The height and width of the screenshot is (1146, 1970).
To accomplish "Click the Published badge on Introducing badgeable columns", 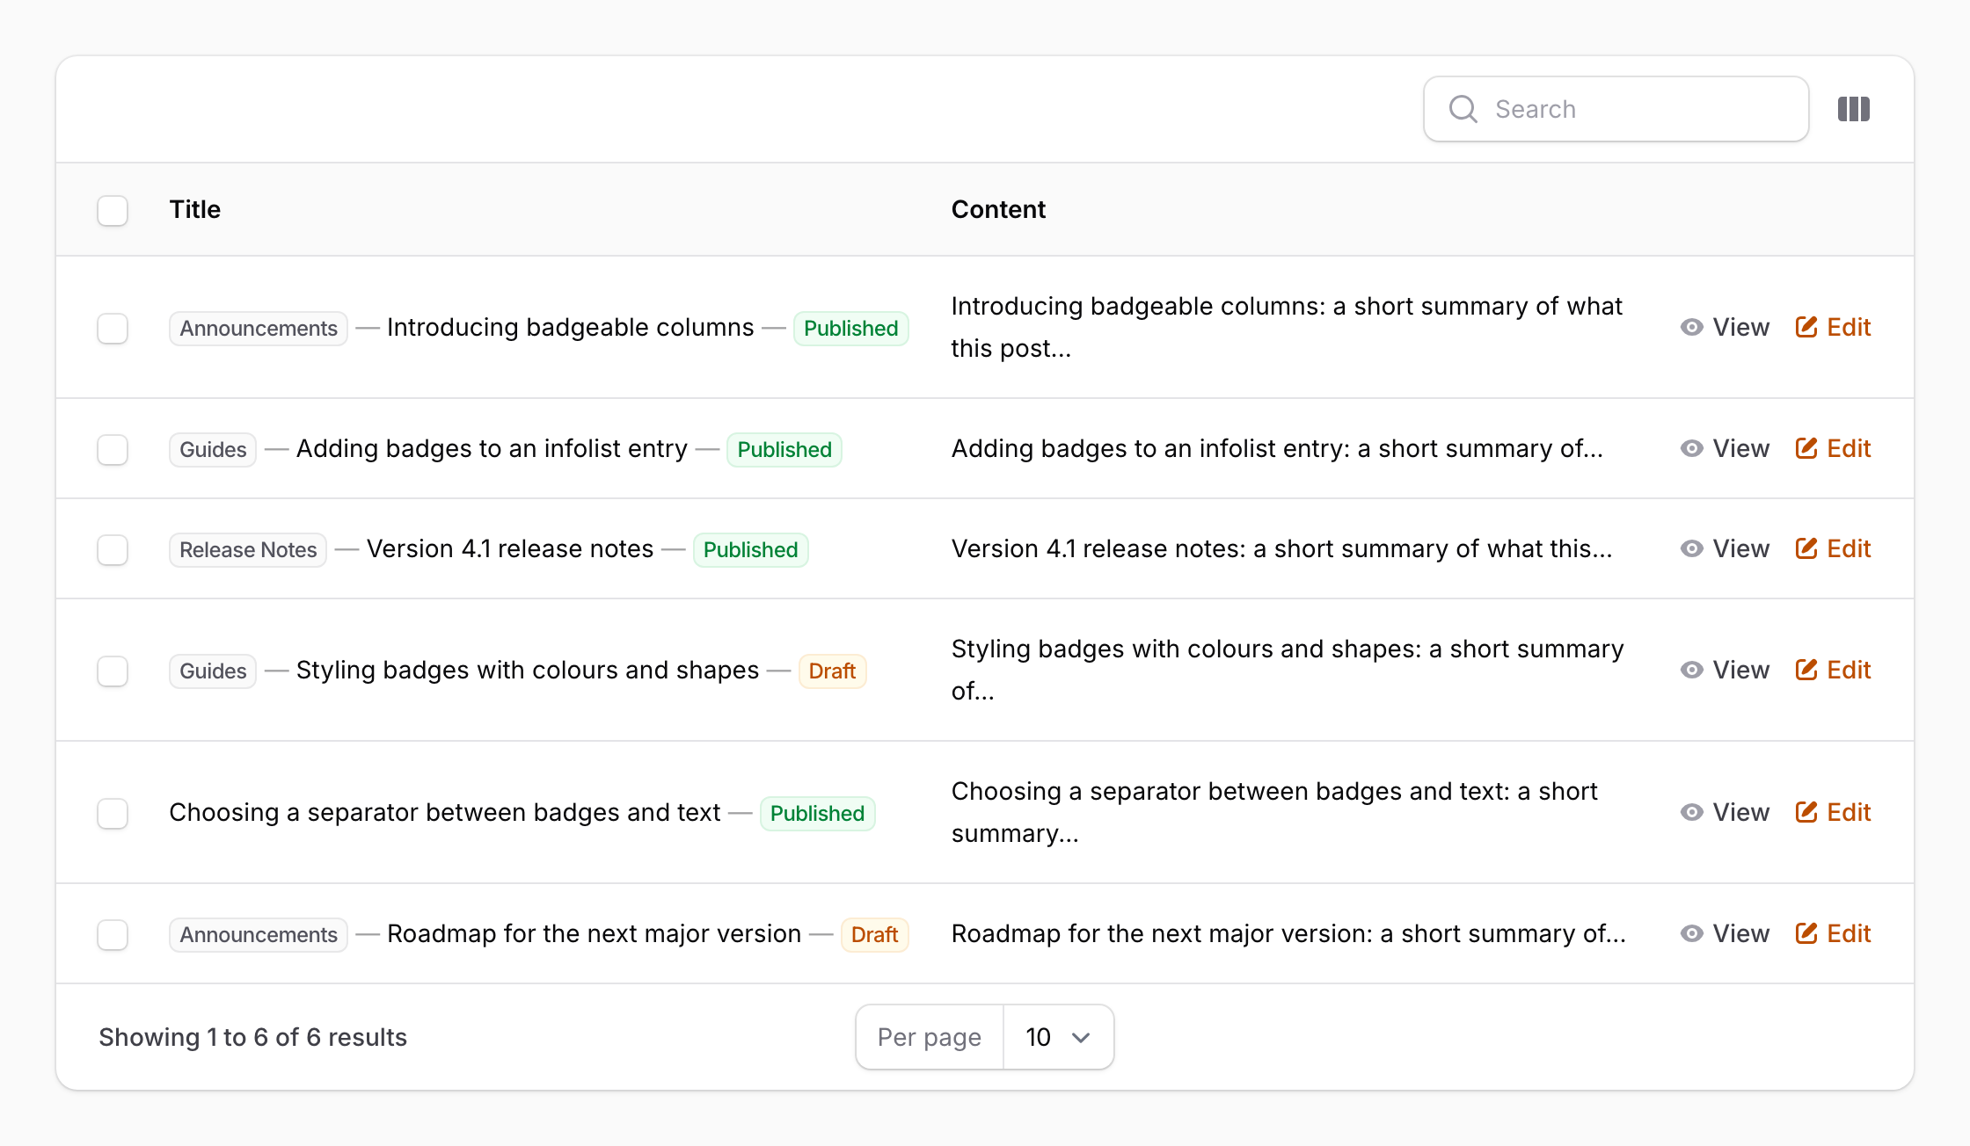I will [850, 328].
